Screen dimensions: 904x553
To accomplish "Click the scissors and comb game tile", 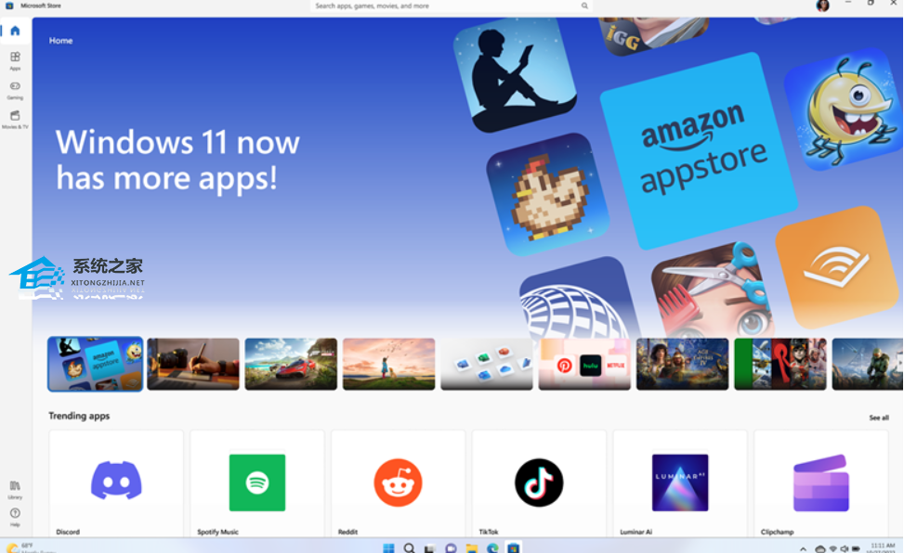I will pyautogui.click(x=713, y=290).
